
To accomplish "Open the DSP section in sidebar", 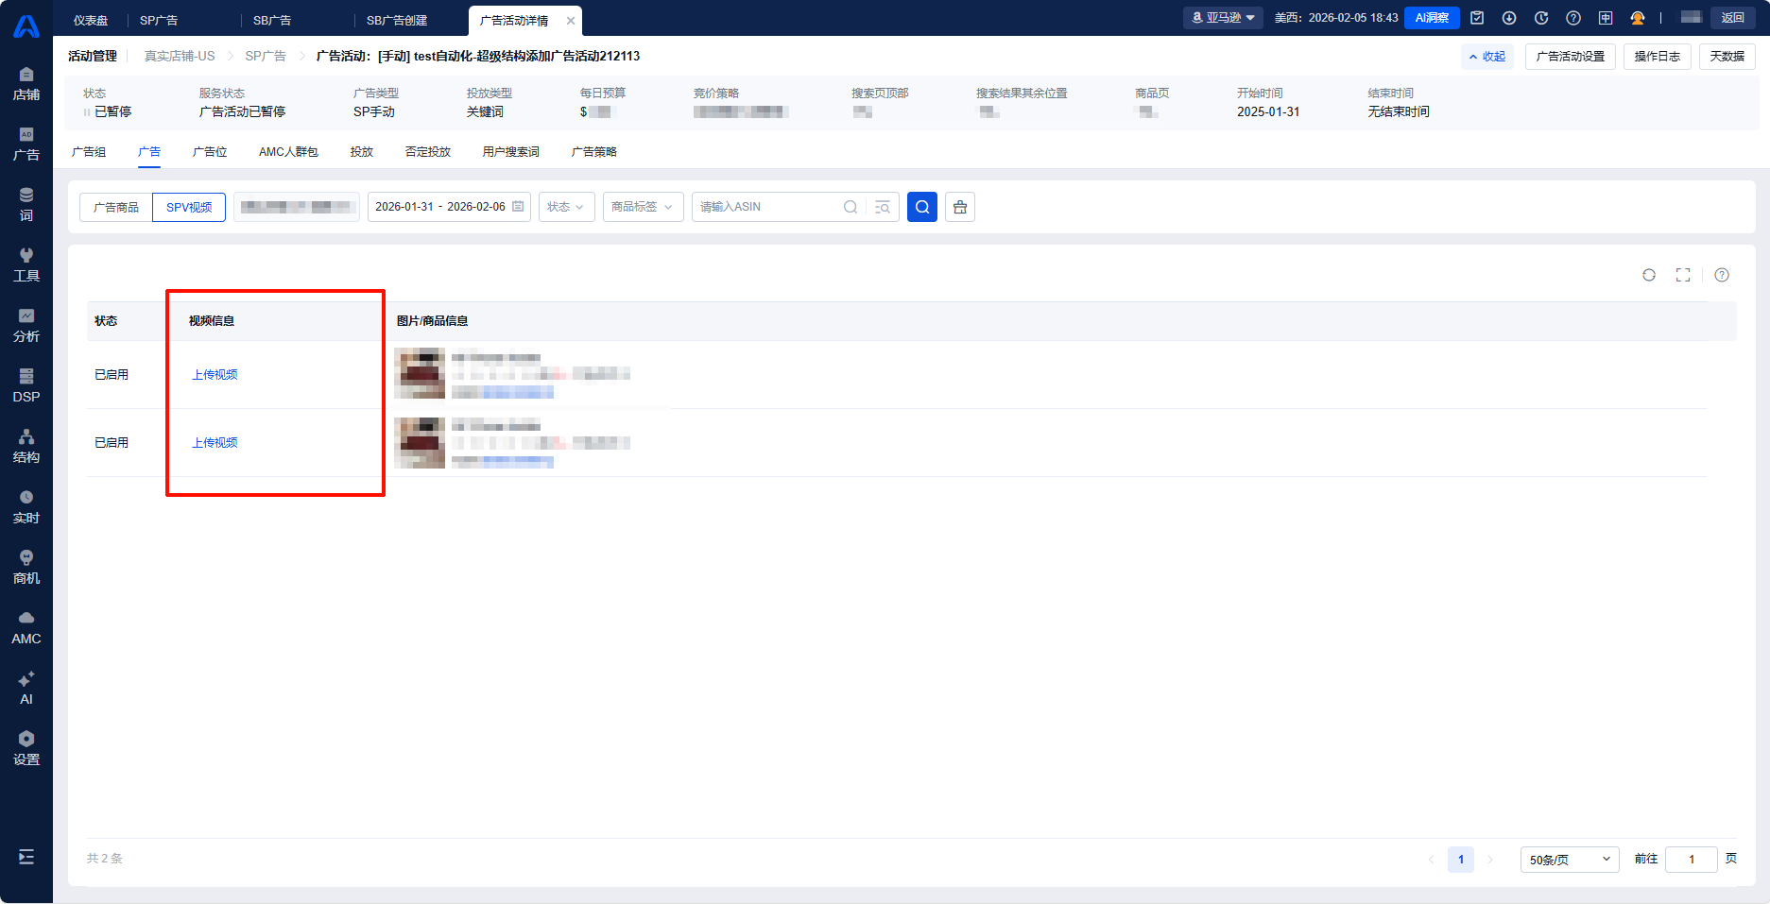I will (26, 385).
